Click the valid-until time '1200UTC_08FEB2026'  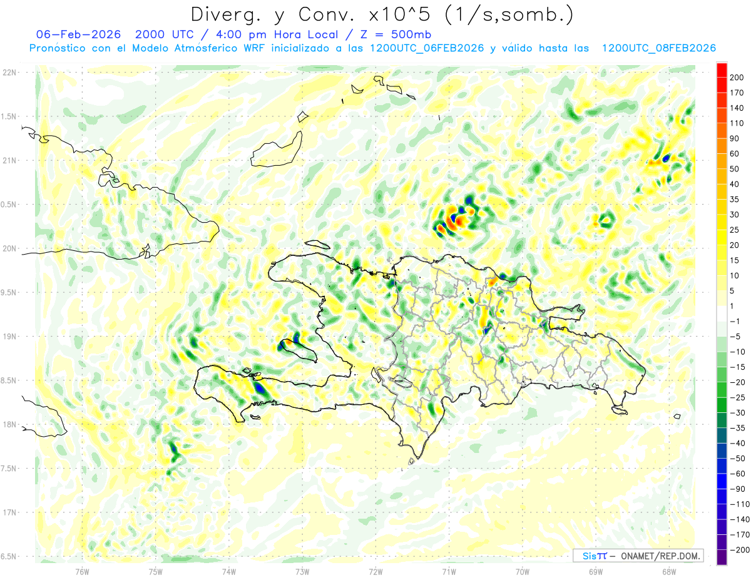pos(658,48)
